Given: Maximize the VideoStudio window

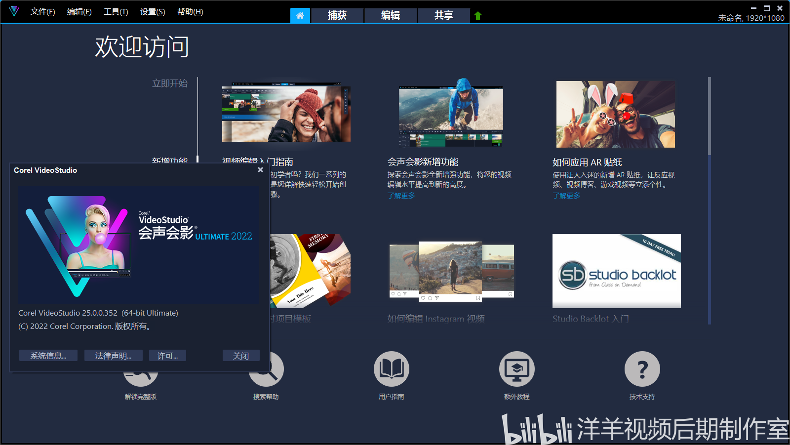Looking at the screenshot, I should 767,8.
